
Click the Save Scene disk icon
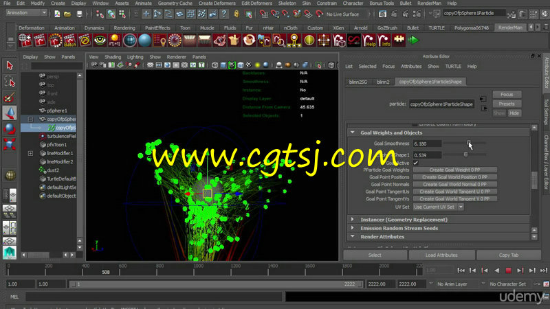pyautogui.click(x=80, y=14)
